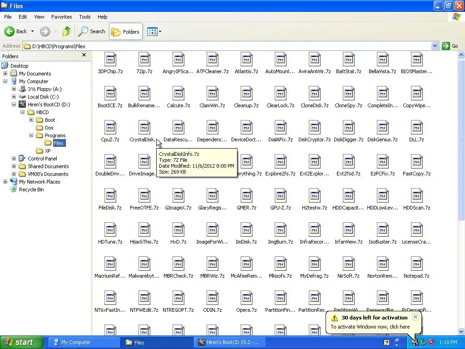The width and height of the screenshot is (465, 349).
Task: Select the CloneDisk.7z file icon
Action: point(314,94)
